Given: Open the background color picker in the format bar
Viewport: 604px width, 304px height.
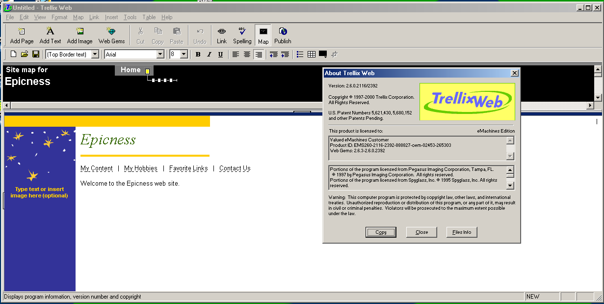Looking at the screenshot, I should click(323, 55).
